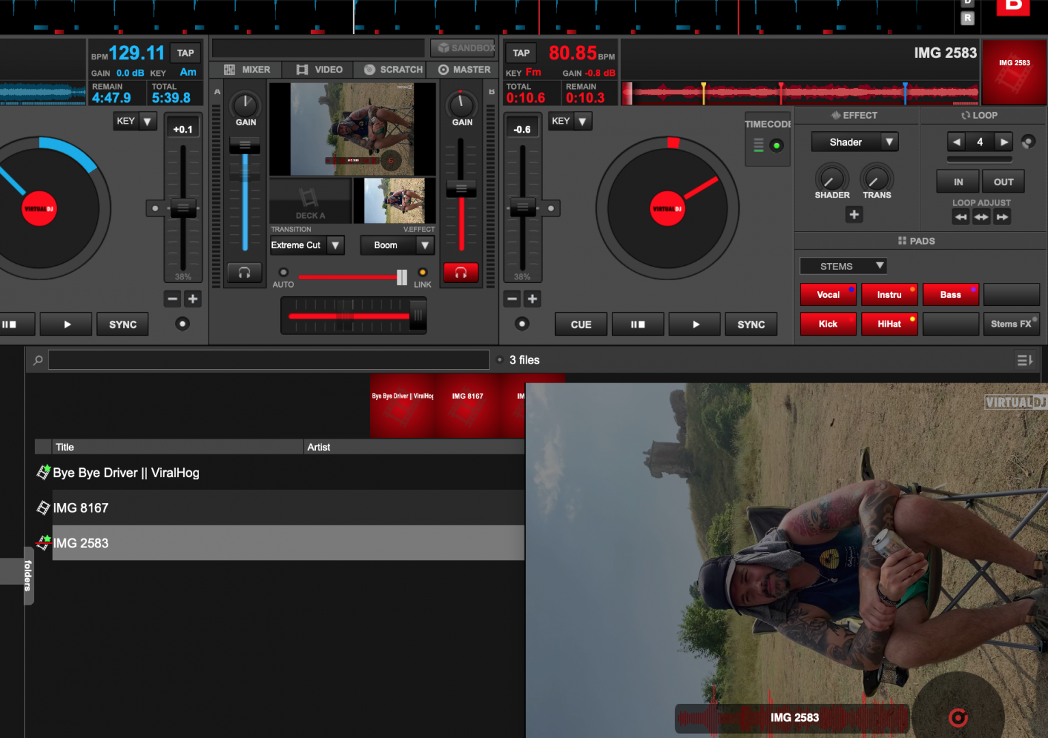Viewport: 1048px width, 738px height.
Task: Select the Bye Bye Driver || ViralHog track
Action: tap(280, 473)
